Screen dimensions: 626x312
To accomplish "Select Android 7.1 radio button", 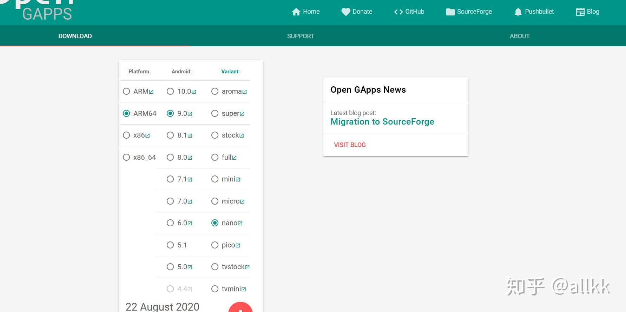I will click(x=170, y=179).
